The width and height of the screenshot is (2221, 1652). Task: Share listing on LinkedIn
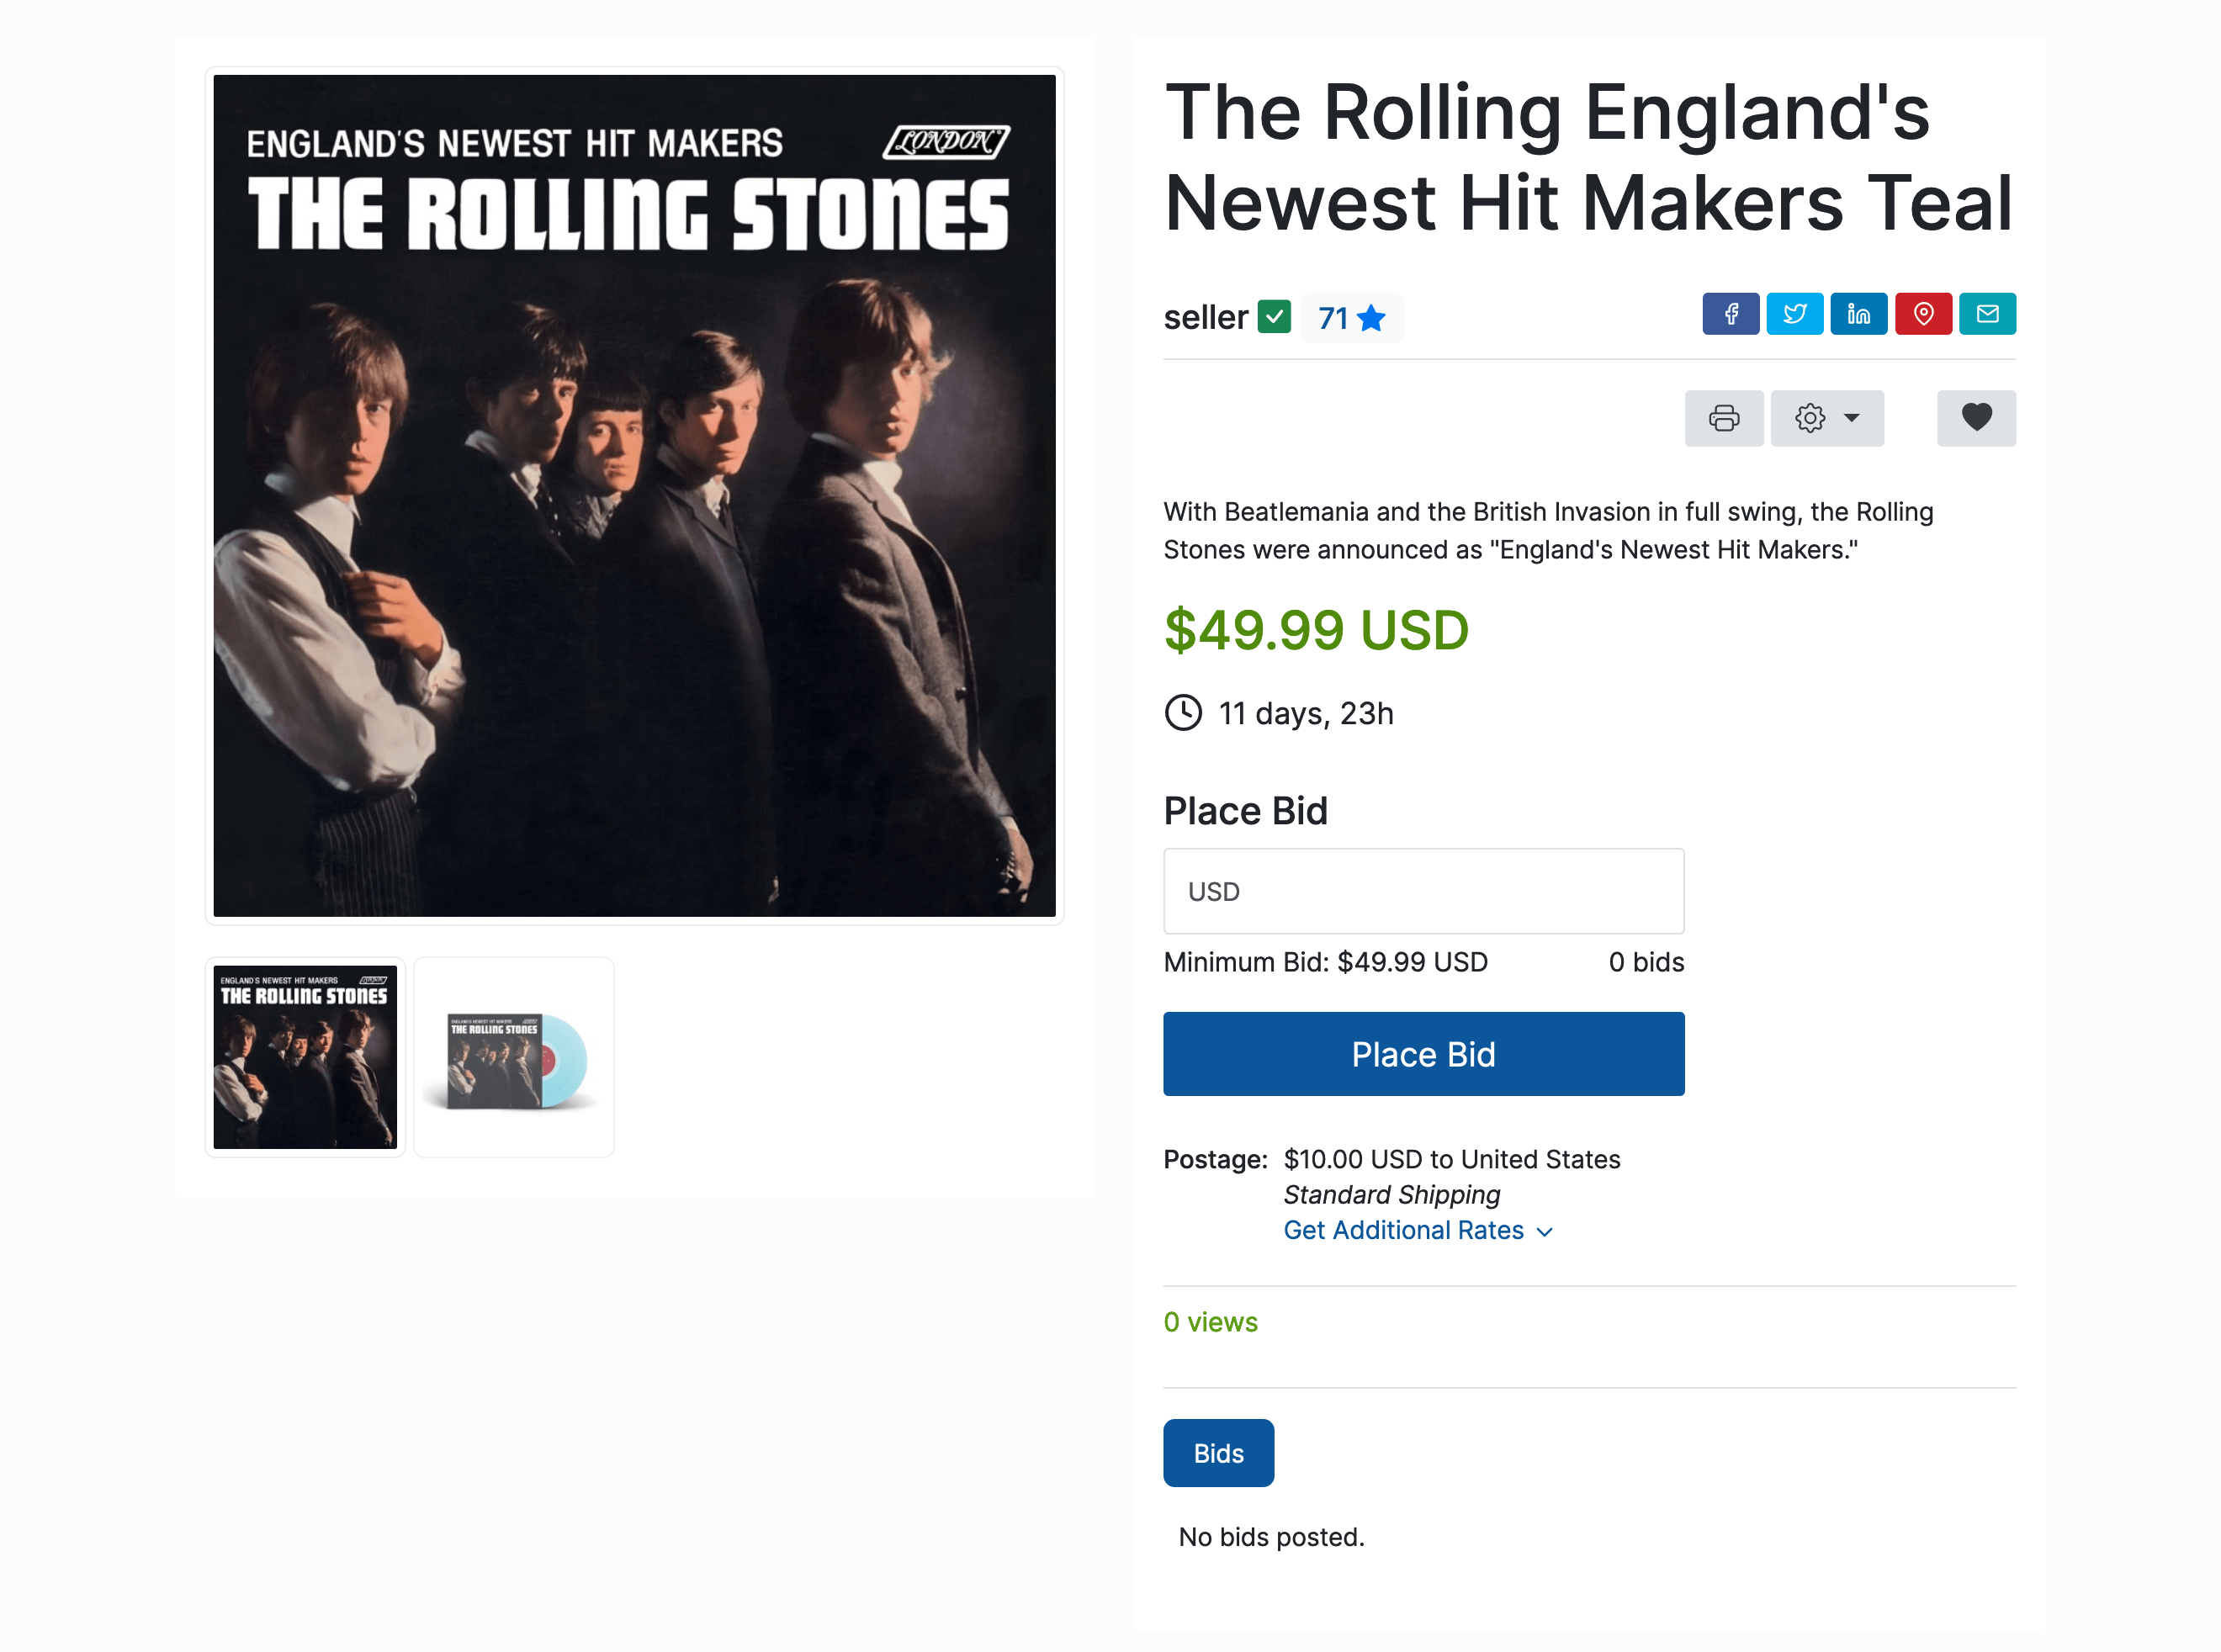[1858, 314]
